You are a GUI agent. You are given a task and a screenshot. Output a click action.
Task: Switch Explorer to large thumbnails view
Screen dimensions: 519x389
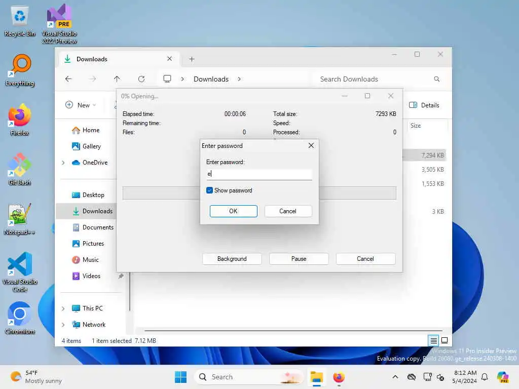pyautogui.click(x=444, y=340)
